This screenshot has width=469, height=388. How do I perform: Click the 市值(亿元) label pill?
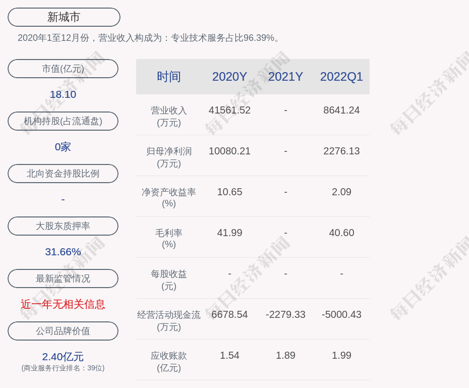[x=63, y=69]
